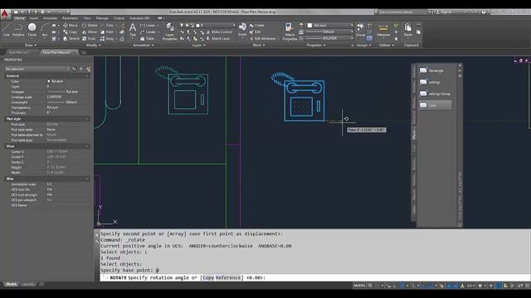
Task: Click the Leader tool
Action: click(x=148, y=32)
